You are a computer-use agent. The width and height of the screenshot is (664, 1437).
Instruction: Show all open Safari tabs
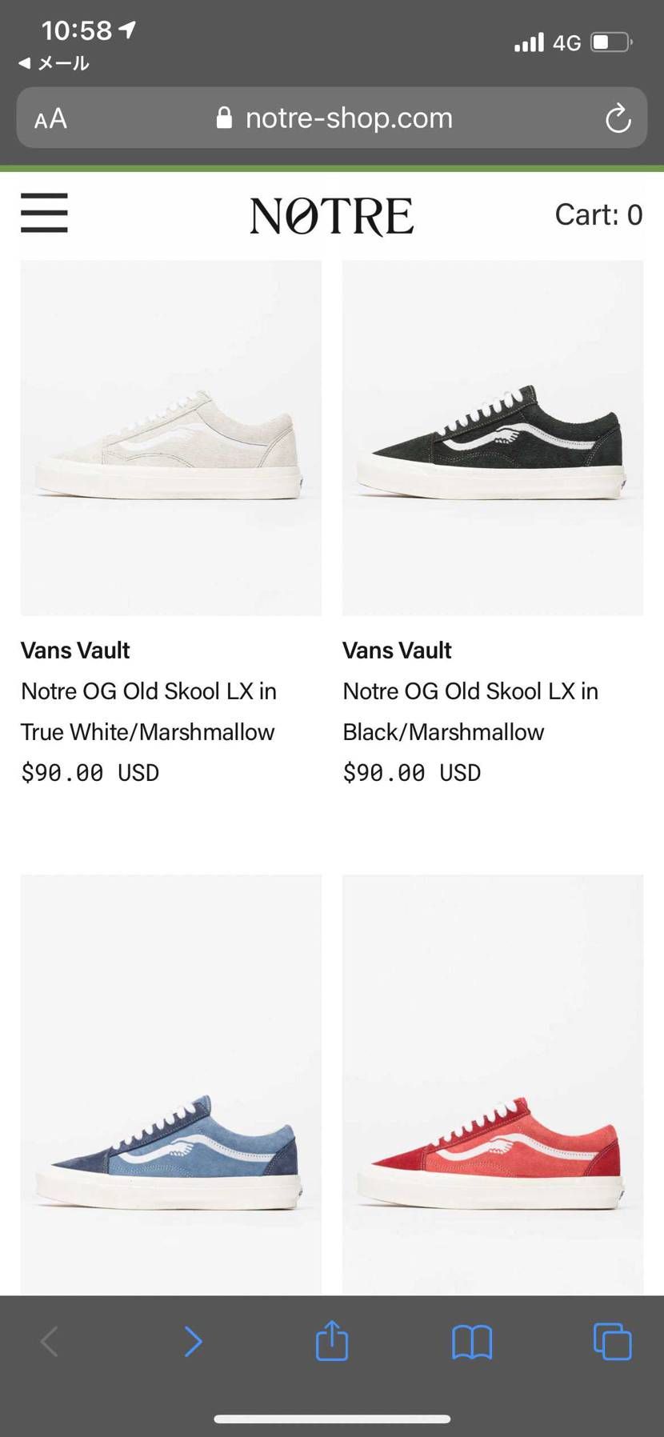pyautogui.click(x=612, y=1342)
